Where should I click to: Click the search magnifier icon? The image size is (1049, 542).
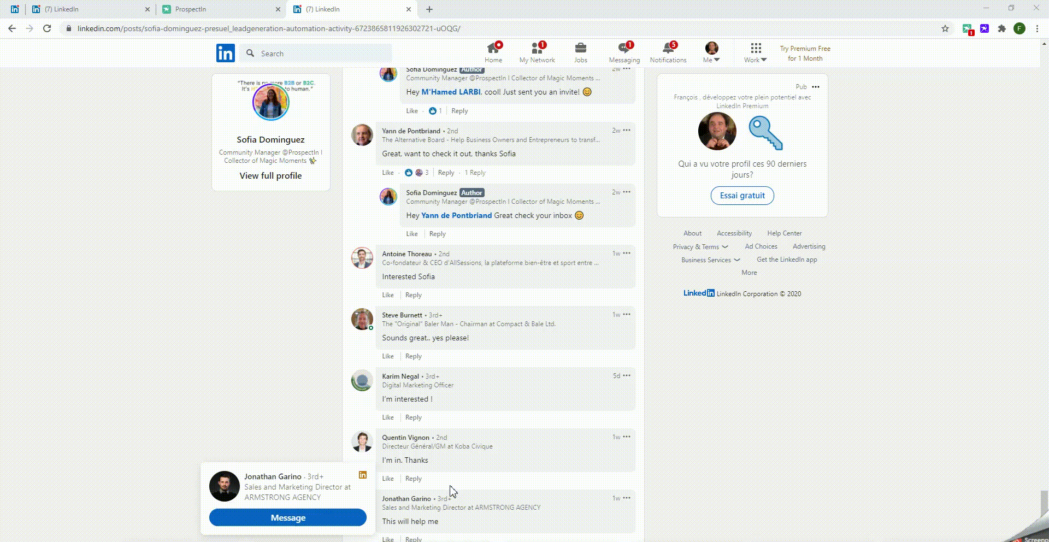[x=250, y=53]
